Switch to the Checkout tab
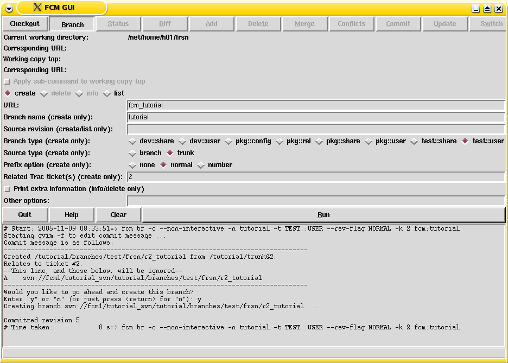508x363 pixels. [x=25, y=24]
